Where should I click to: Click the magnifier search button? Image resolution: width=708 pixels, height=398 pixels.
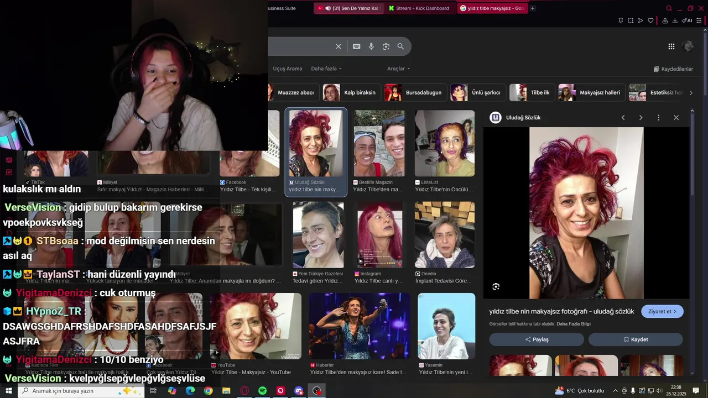[400, 46]
